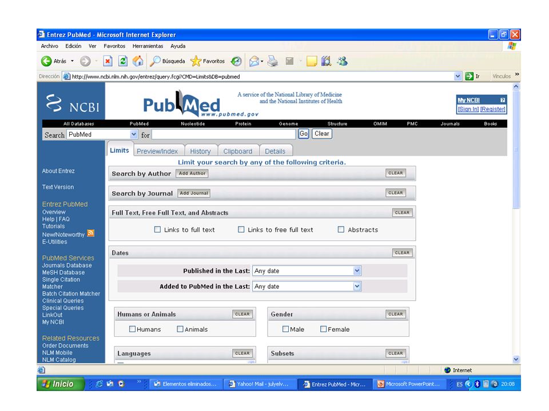The width and height of the screenshot is (549, 411).
Task: Open the Sign In link
Action: pos(468,109)
